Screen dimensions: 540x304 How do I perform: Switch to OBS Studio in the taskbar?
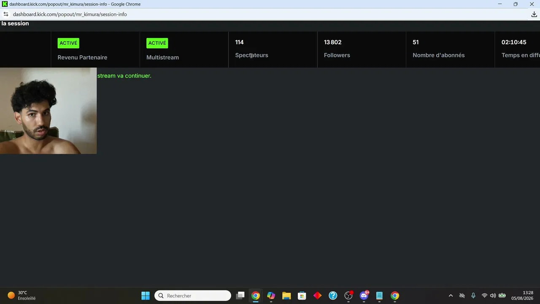[348, 296]
